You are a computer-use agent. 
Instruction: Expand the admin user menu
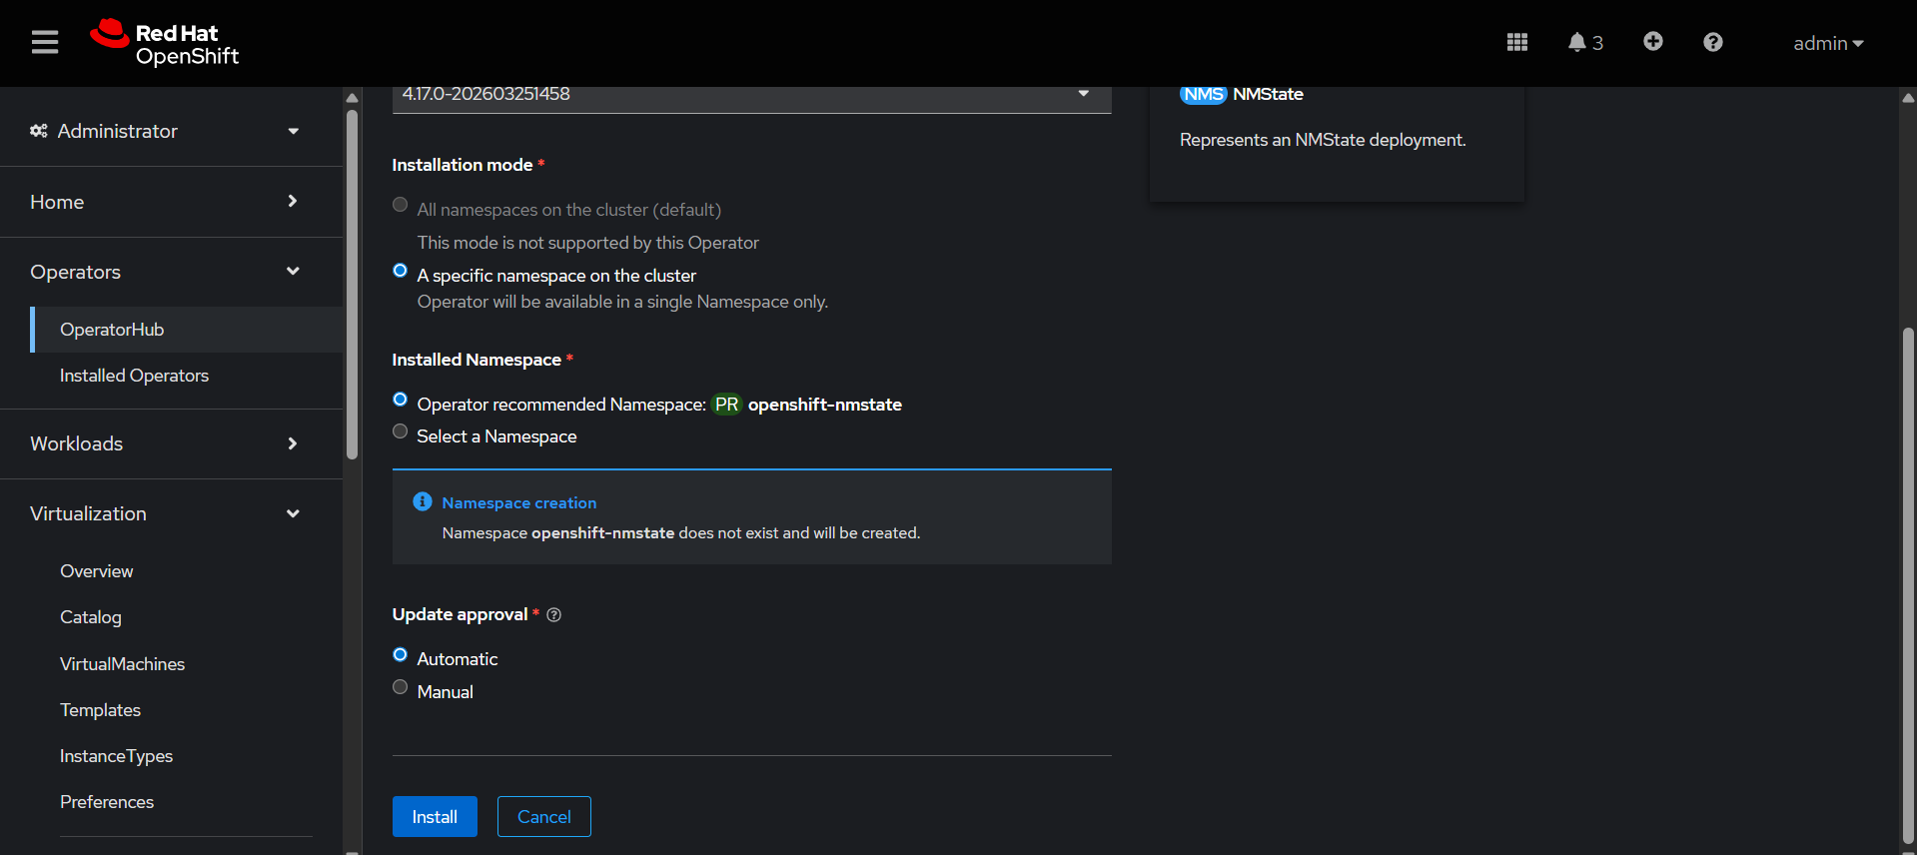click(1827, 43)
